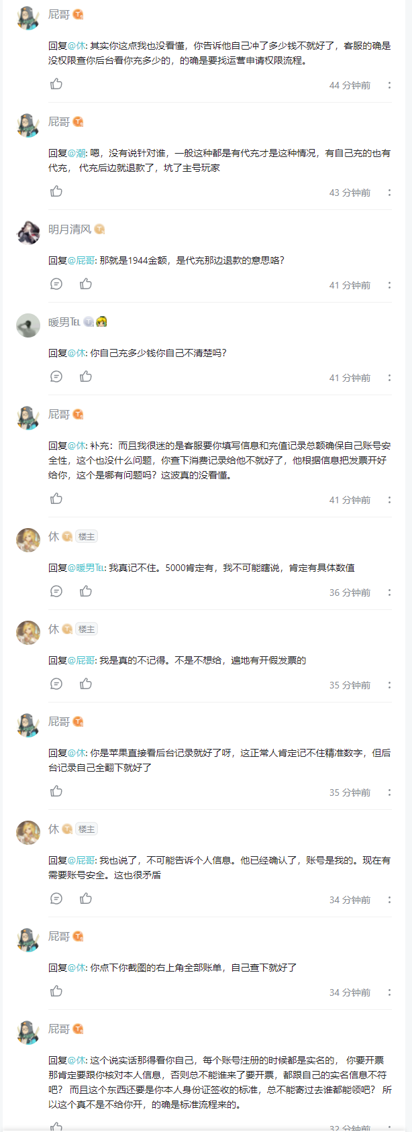
Task: Click the emoji badge next to 暖男Tel's name
Action: (101, 322)
